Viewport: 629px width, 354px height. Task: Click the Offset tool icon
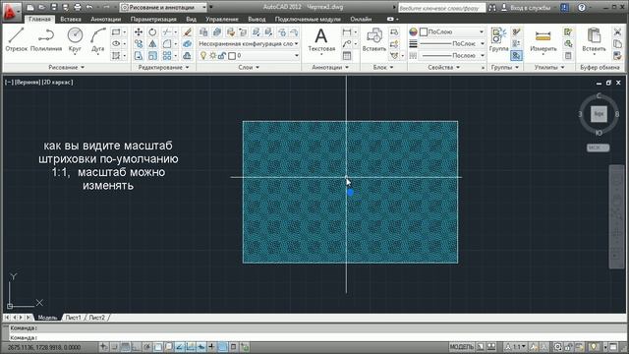tap(187, 56)
